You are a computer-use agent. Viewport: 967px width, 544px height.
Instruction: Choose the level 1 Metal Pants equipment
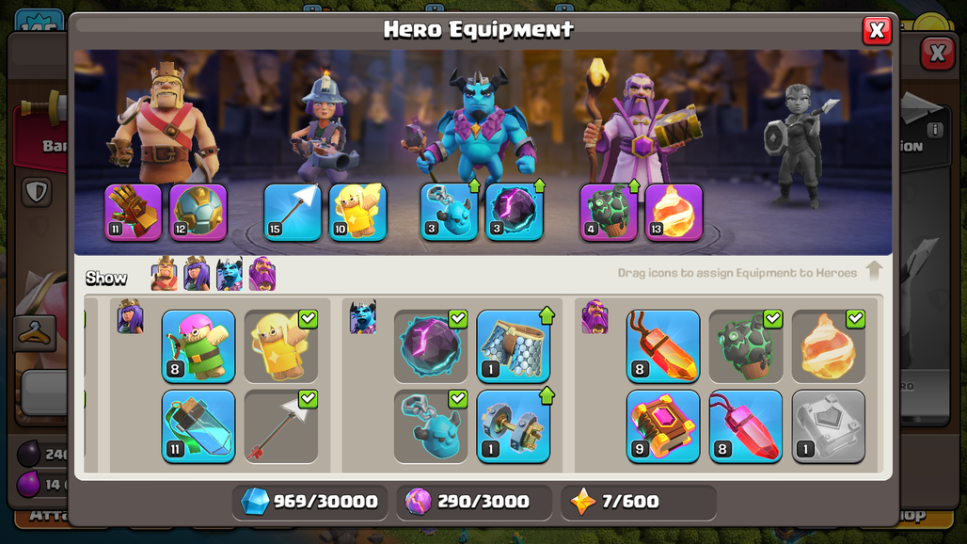coord(513,346)
